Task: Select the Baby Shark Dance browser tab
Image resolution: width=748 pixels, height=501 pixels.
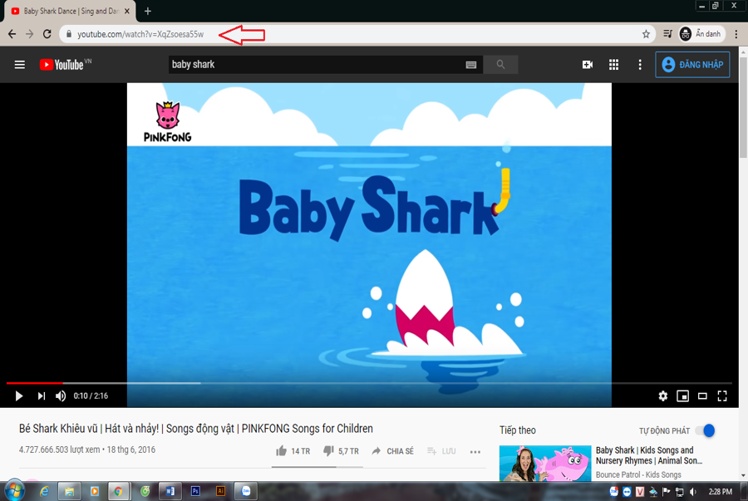Action: click(71, 11)
